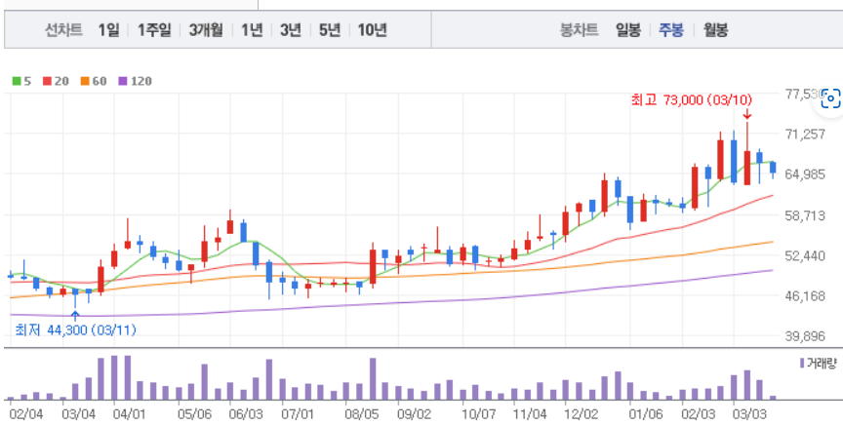Select the 주봉 candlestick view
The image size is (843, 425).
coord(671,30)
